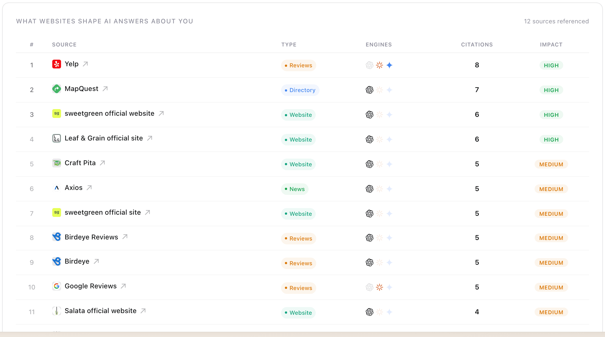Click Salata official website source name
This screenshot has width=605, height=337.
[x=100, y=311]
